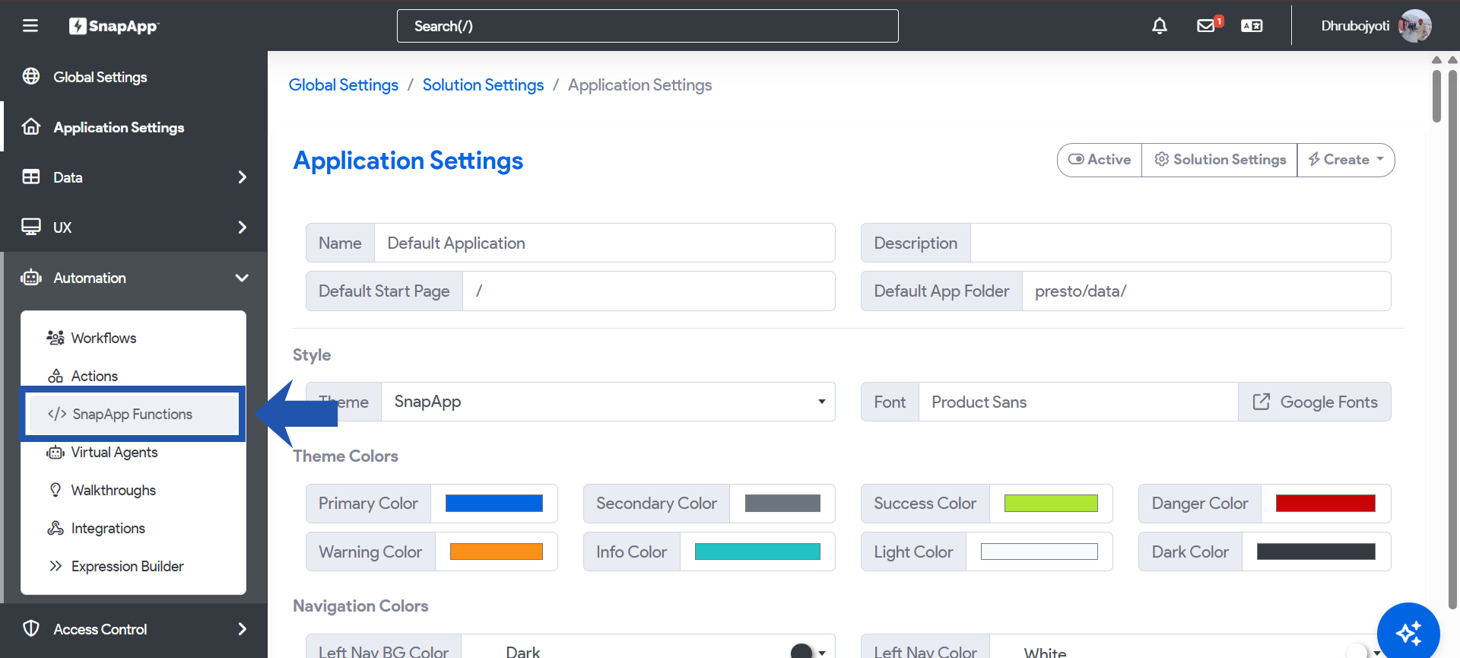Click the UX monitor icon
The width and height of the screenshot is (1460, 658).
click(x=31, y=227)
